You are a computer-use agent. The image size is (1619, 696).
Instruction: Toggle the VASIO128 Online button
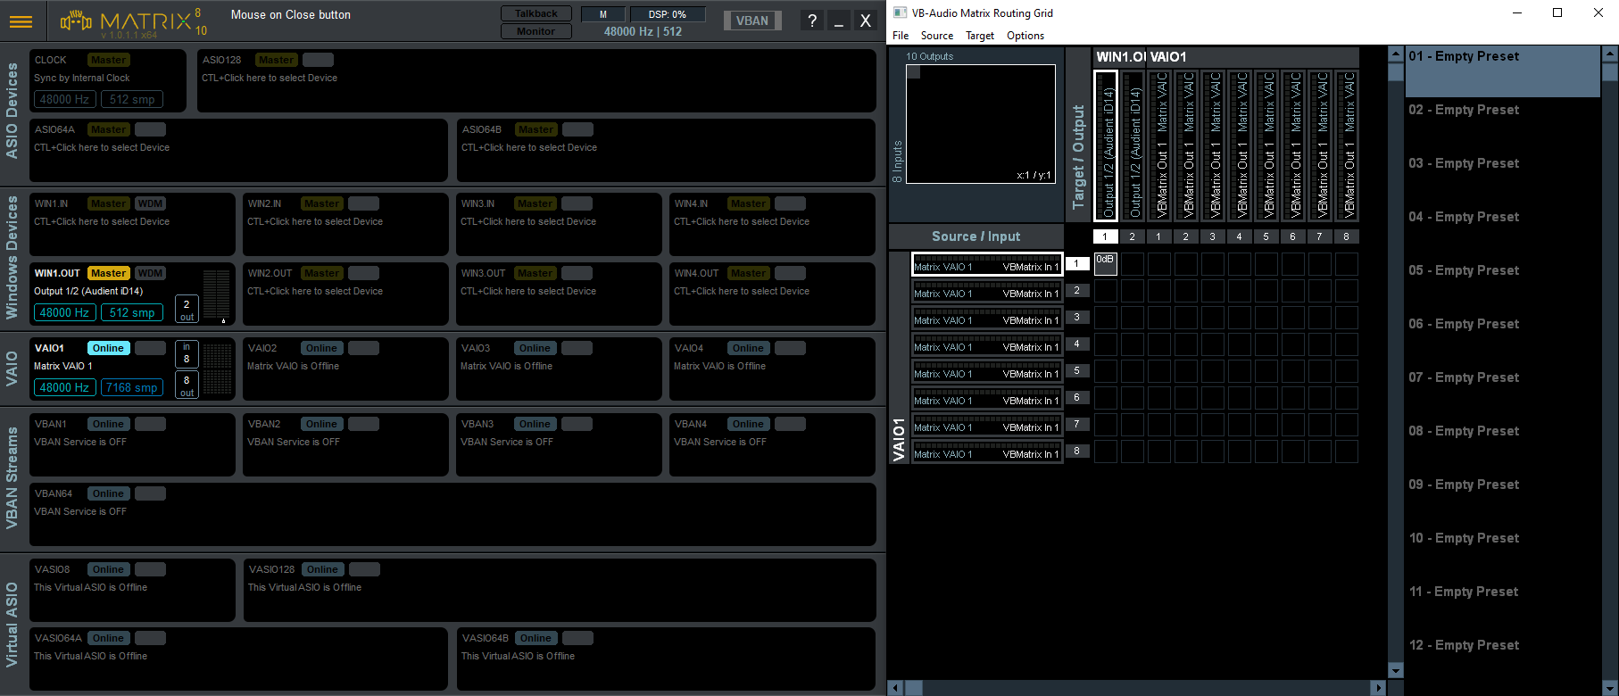coord(322,569)
